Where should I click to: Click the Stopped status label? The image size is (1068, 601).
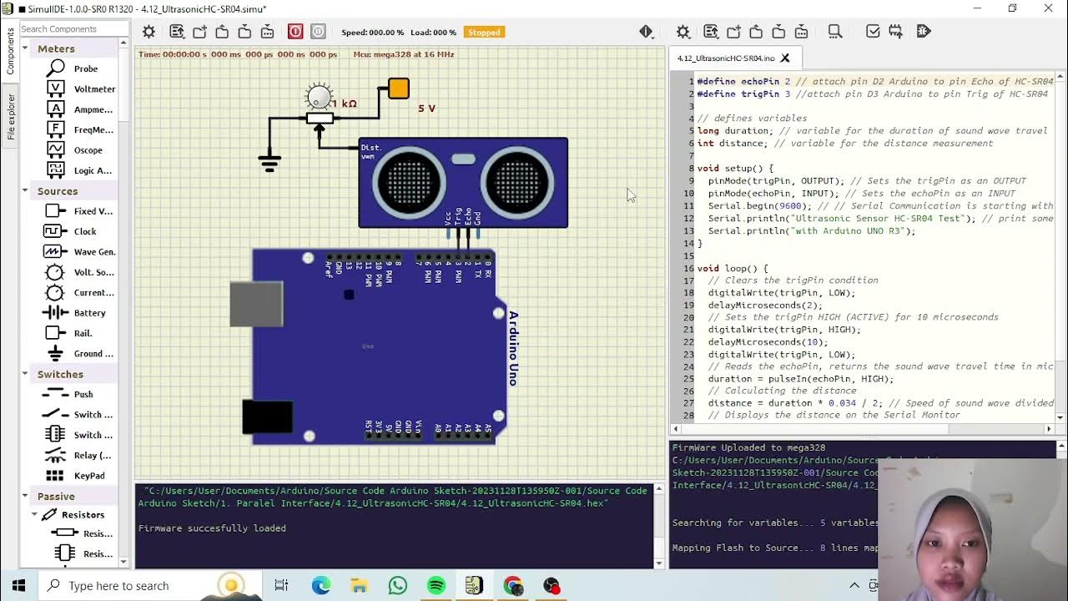pos(484,33)
